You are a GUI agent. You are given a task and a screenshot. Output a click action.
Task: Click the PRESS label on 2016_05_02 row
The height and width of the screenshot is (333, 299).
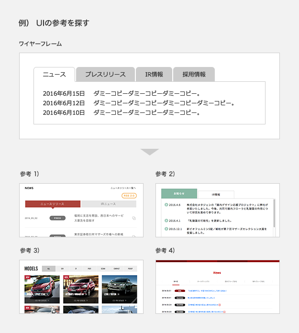coord(57,218)
